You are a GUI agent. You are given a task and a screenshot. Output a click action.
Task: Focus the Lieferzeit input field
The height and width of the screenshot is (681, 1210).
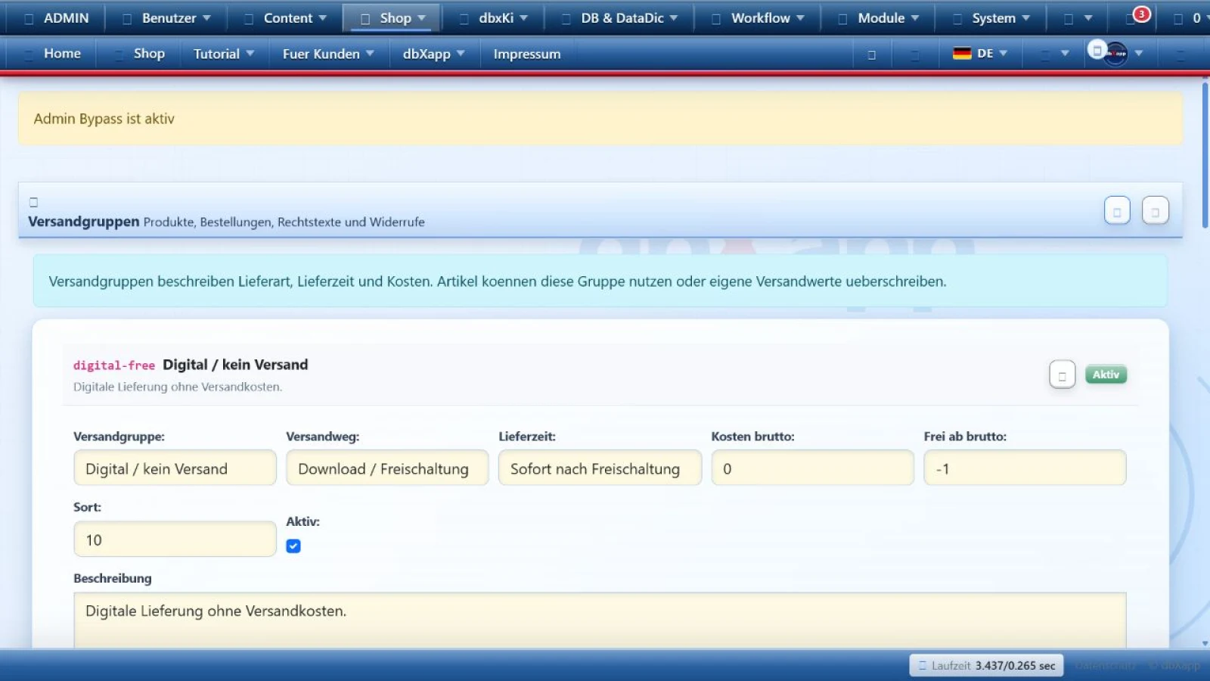[x=600, y=468]
